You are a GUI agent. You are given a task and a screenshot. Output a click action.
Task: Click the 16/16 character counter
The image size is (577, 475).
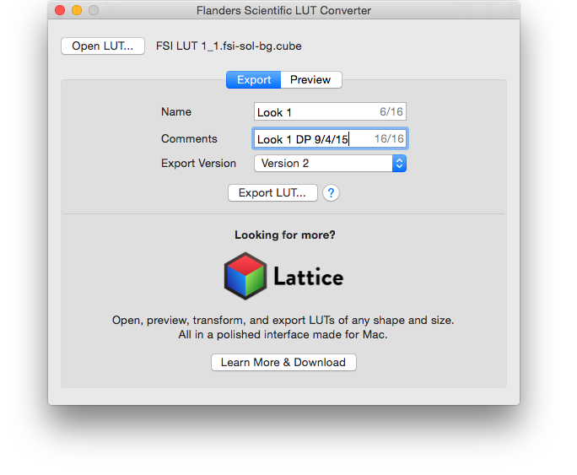tap(389, 138)
